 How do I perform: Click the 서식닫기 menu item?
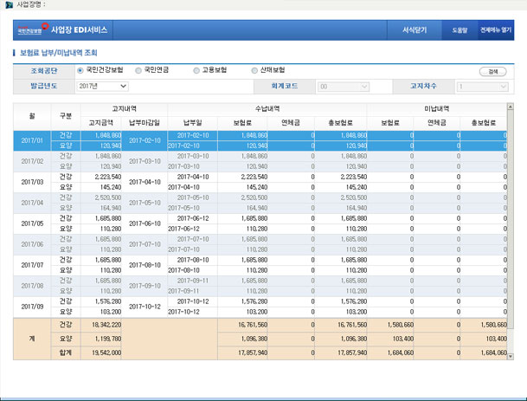pos(415,30)
